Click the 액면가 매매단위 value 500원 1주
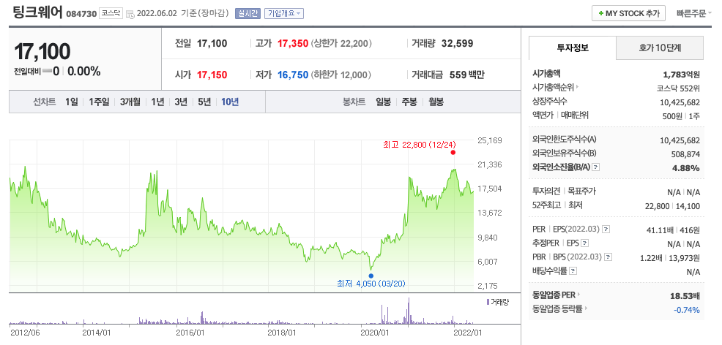 (x=682, y=115)
